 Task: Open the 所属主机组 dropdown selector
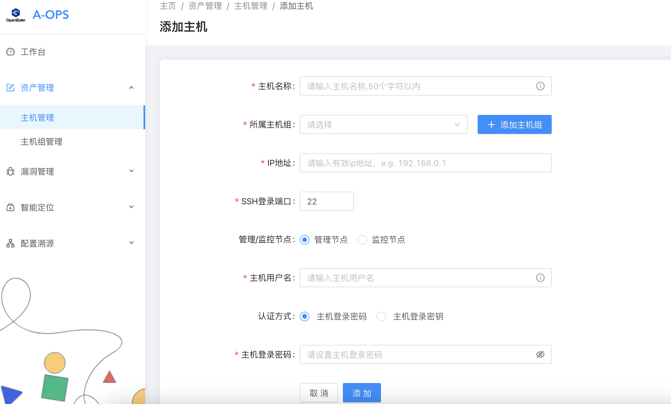click(383, 124)
